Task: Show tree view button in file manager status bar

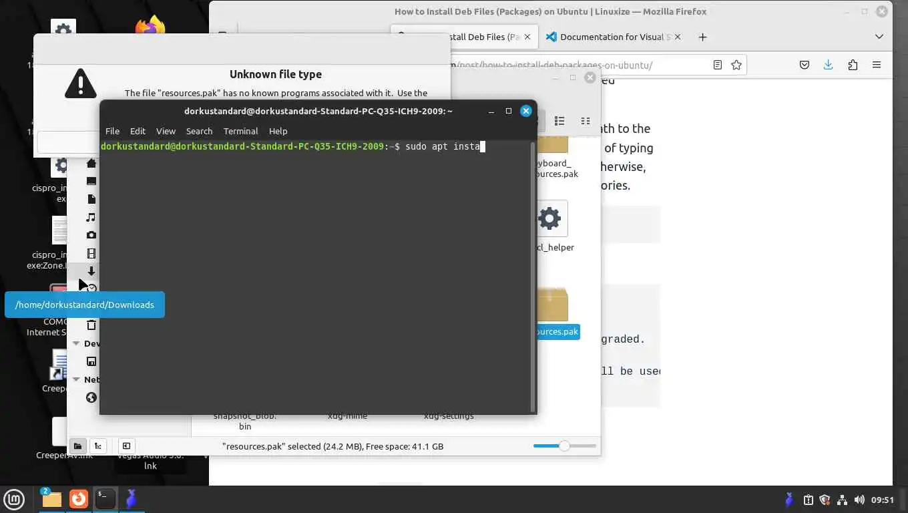Action: [98, 446]
